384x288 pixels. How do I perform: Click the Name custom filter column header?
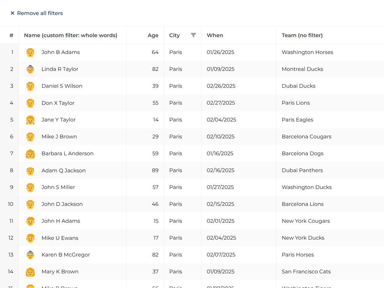click(x=70, y=35)
